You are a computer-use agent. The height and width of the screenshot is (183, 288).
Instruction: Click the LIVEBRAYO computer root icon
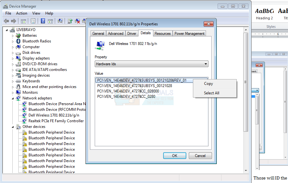12,30
